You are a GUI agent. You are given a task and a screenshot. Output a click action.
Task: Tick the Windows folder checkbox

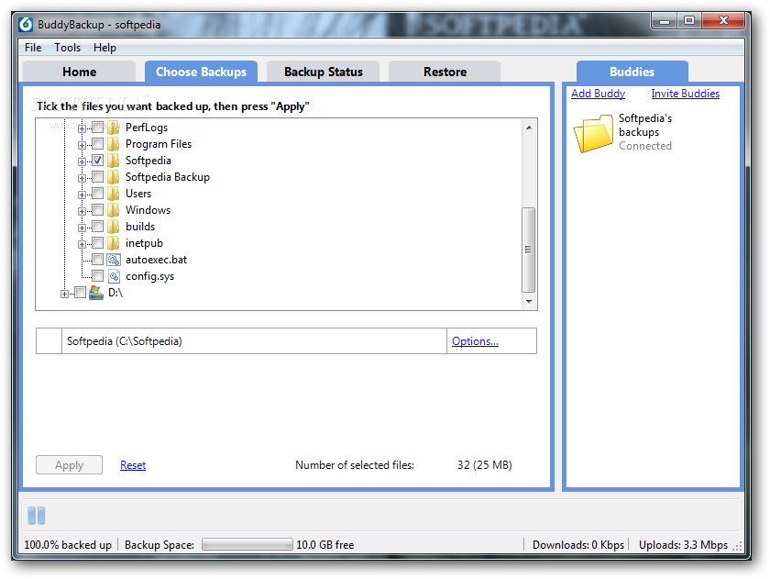[98, 210]
